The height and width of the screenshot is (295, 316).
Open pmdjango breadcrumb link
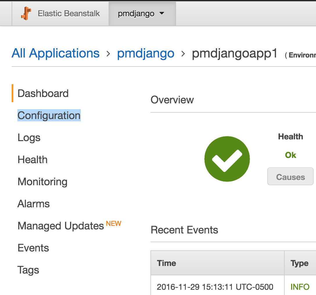146,53
